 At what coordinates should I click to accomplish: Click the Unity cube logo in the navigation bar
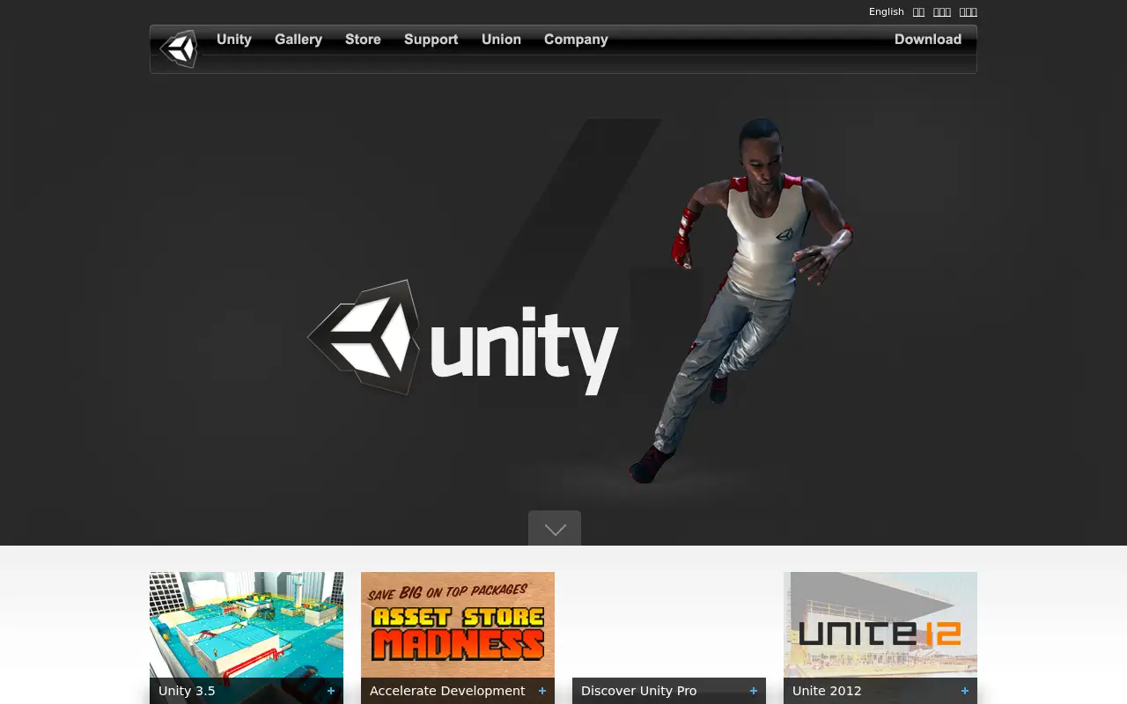(x=180, y=49)
